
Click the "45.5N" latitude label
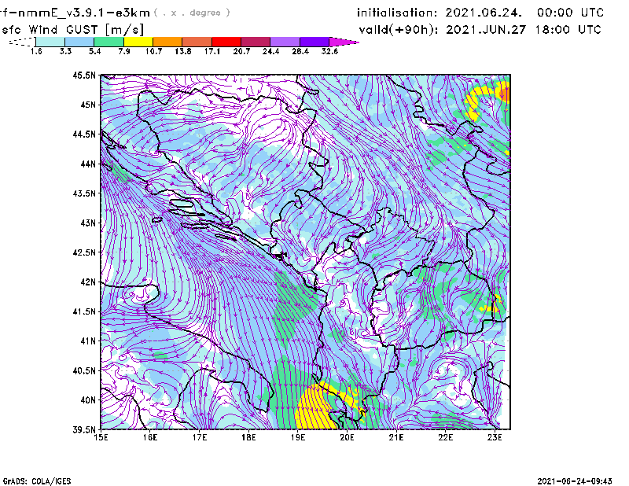click(x=85, y=75)
